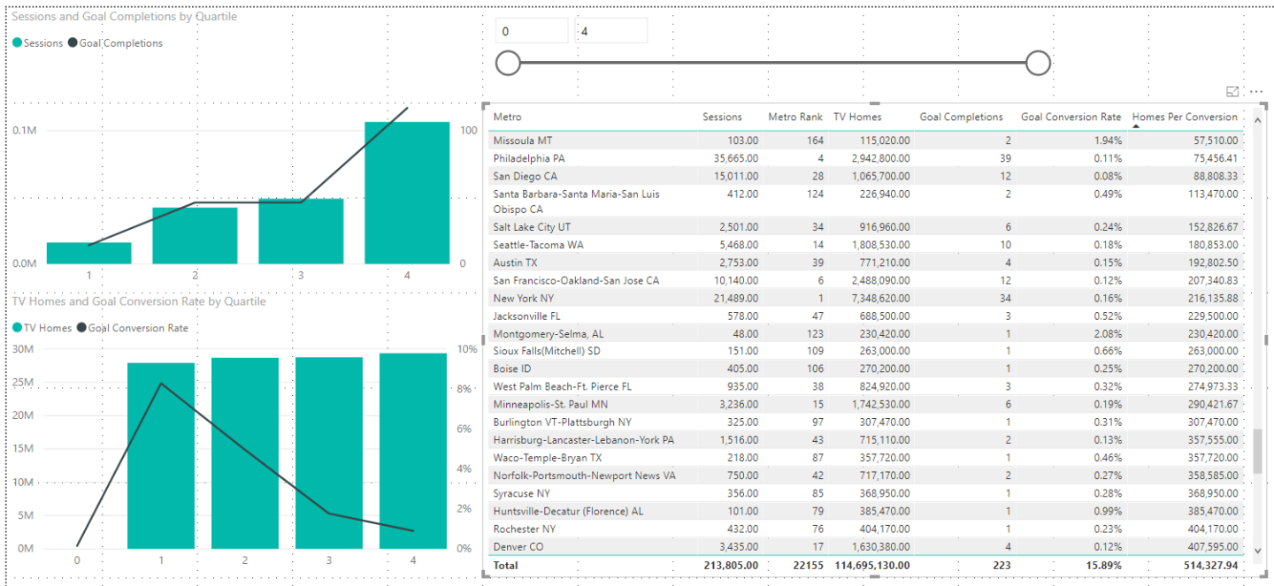This screenshot has width=1274, height=586.
Task: Sort table by Metro Rank column header
Action: point(794,117)
